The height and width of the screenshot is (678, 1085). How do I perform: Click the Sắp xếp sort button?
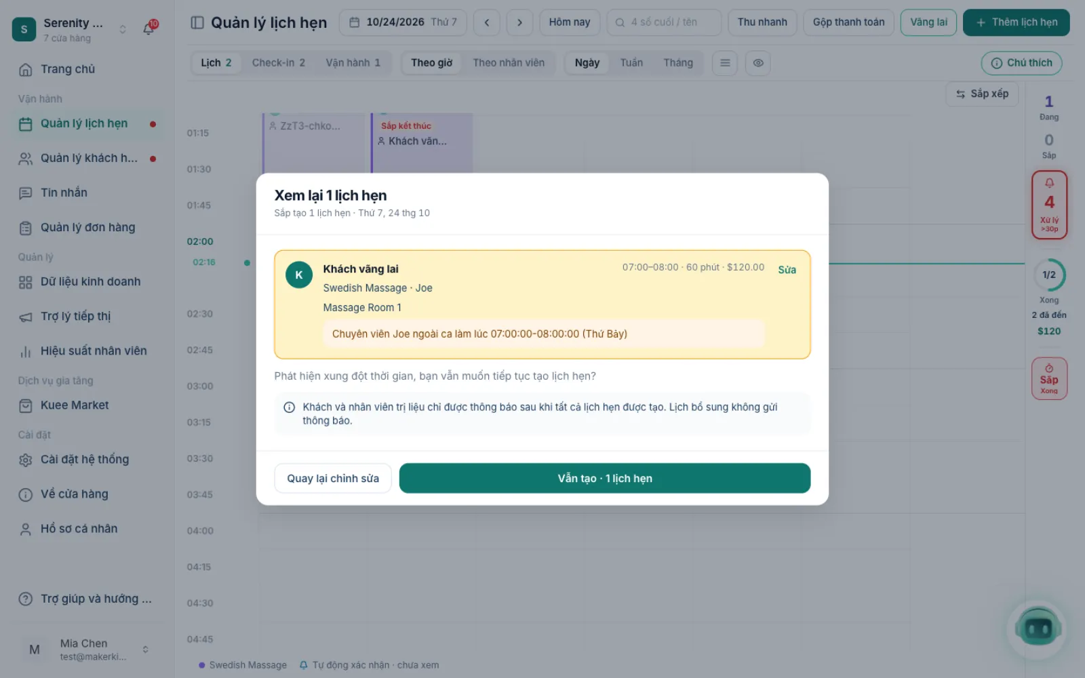point(982,94)
